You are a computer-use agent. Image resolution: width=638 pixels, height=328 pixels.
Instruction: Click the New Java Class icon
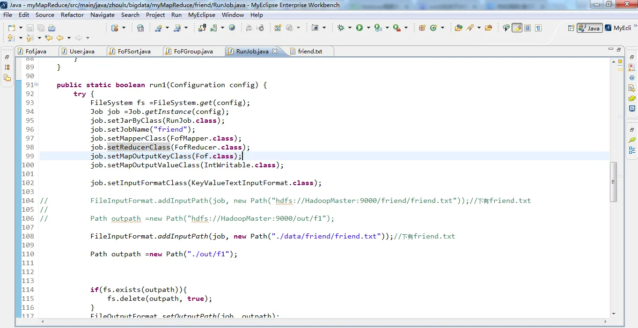(433, 28)
